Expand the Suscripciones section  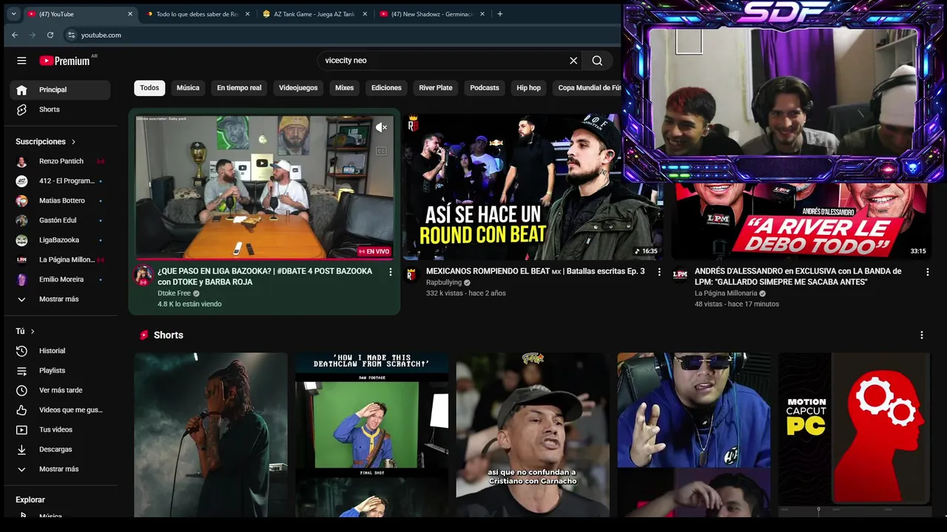pyautogui.click(x=45, y=141)
